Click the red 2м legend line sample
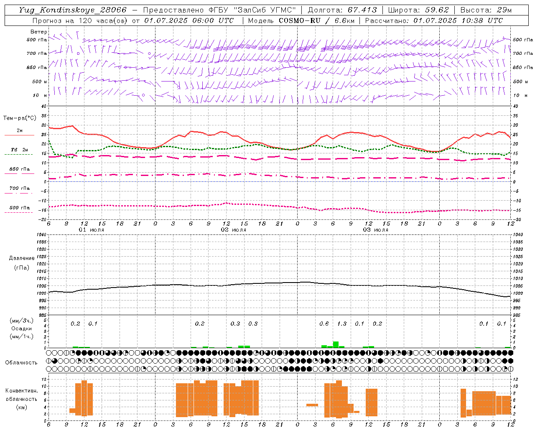 [19, 135]
